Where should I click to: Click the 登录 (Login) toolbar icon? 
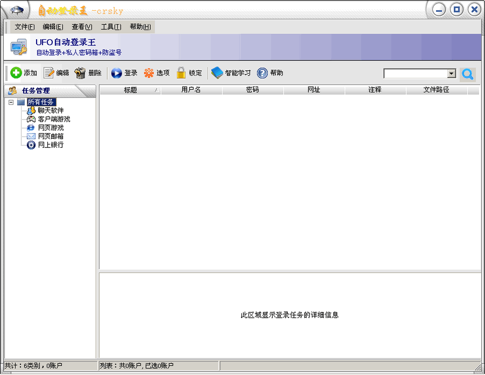124,73
